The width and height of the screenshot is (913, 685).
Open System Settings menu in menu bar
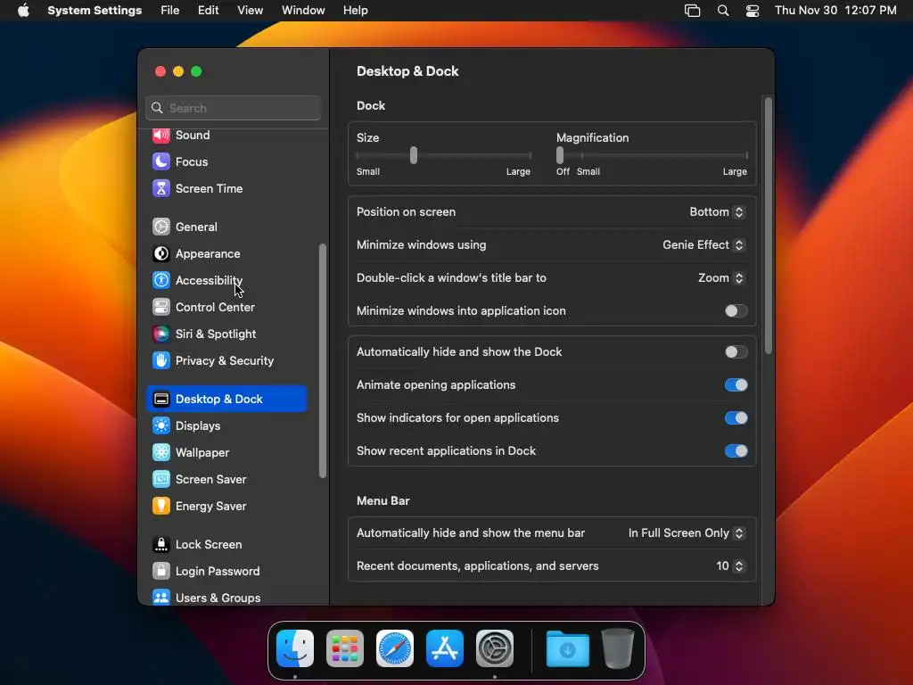95,11
